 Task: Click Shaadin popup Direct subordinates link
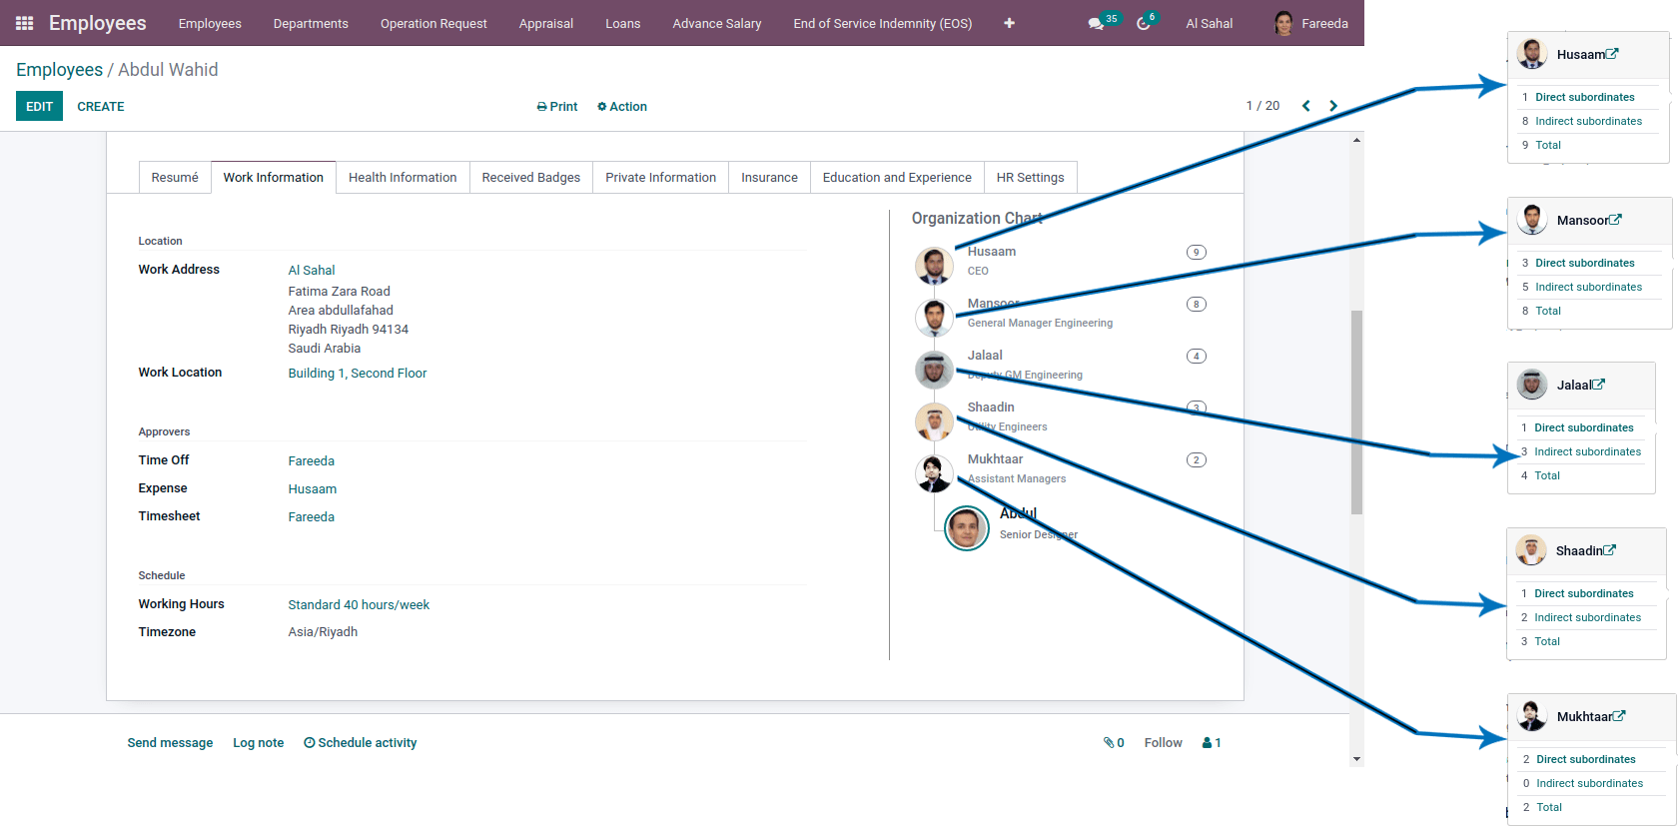point(1583,593)
